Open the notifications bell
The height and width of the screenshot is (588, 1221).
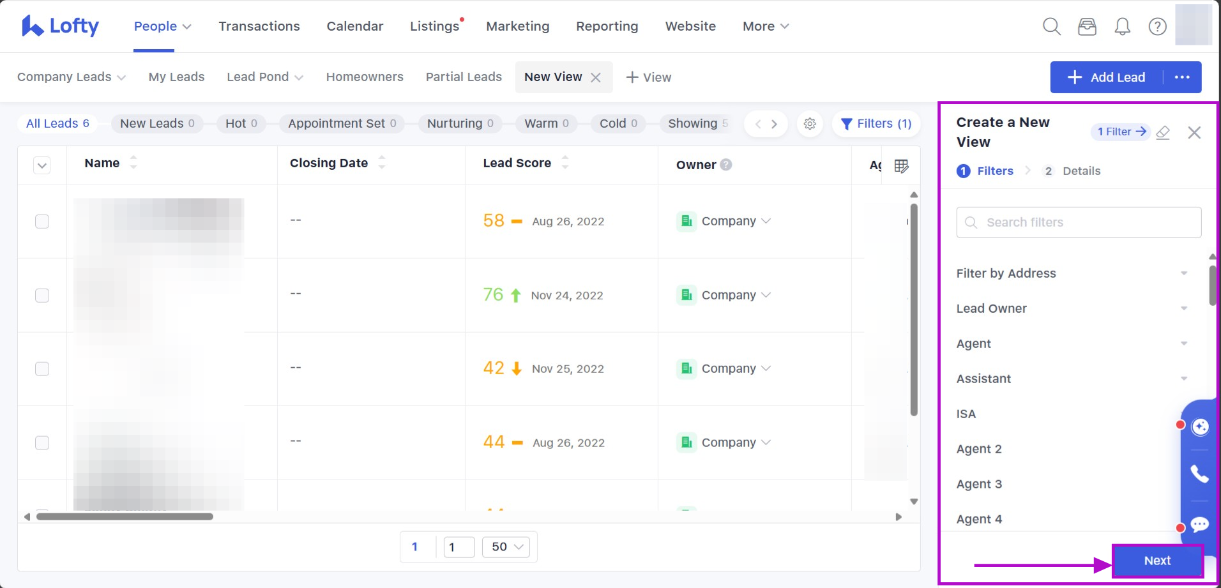tap(1122, 26)
